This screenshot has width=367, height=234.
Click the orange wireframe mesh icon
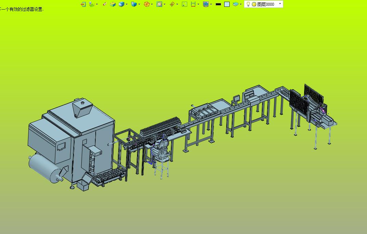(x=147, y=4)
